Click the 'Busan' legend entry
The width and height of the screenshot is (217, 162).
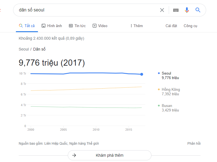(168, 108)
